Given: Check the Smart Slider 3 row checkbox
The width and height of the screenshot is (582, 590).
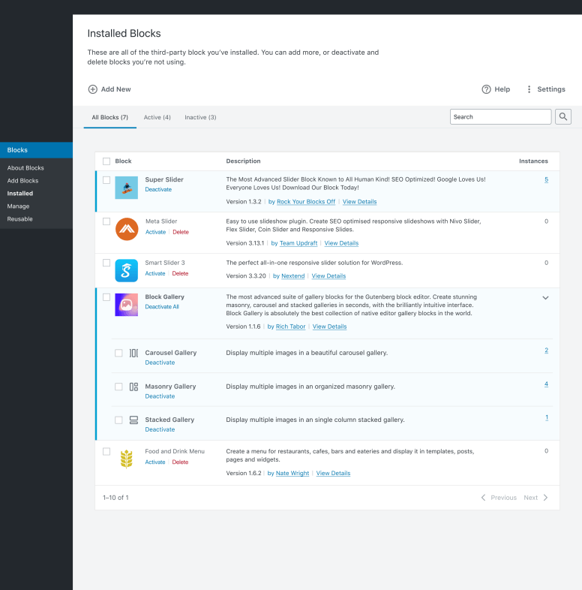Looking at the screenshot, I should (106, 263).
